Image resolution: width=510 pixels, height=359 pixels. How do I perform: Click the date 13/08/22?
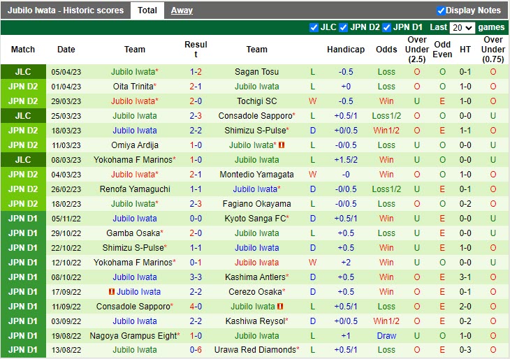66,350
